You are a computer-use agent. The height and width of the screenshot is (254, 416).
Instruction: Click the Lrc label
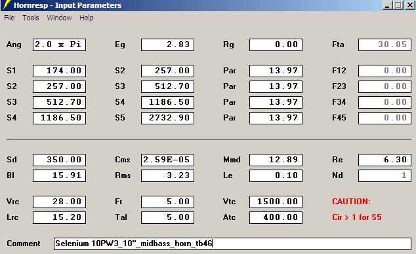coord(12,217)
